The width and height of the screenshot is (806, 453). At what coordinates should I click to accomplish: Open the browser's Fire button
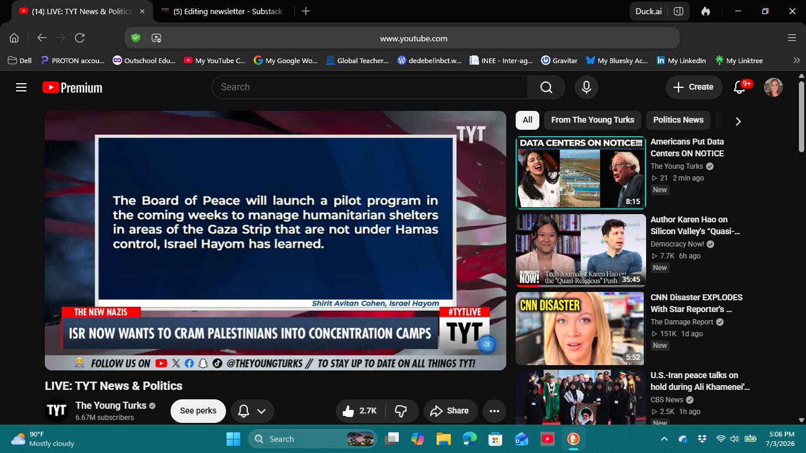coord(705,11)
